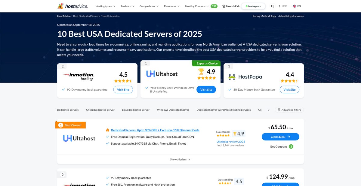361x186 pixels.
Task: Click the Ultahost logo in Expert's Choice card
Action: point(162,74)
